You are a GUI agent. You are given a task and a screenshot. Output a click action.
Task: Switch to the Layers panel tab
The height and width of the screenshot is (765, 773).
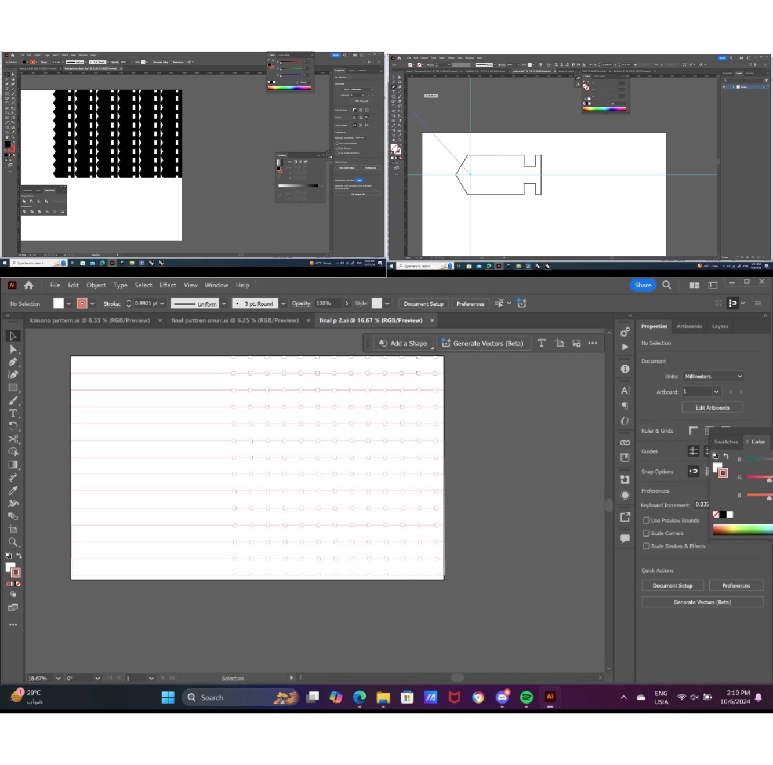[720, 326]
